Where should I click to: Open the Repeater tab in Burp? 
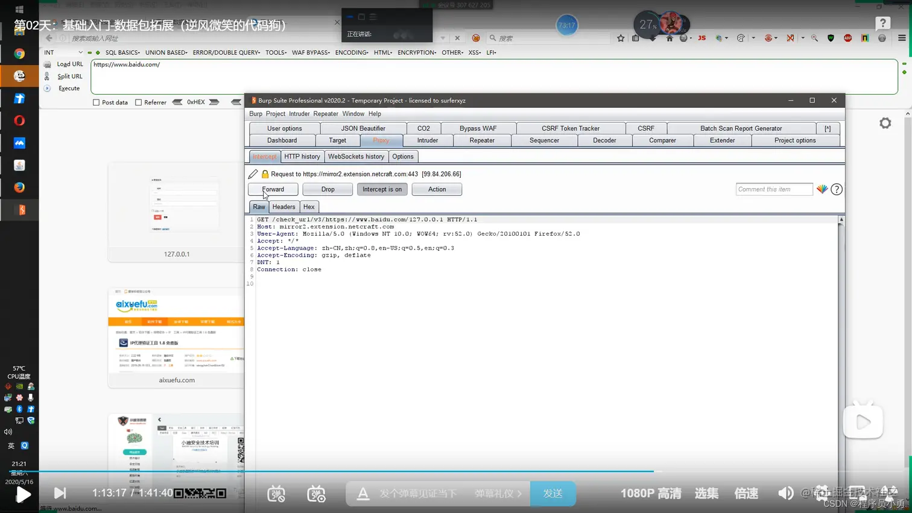click(482, 140)
